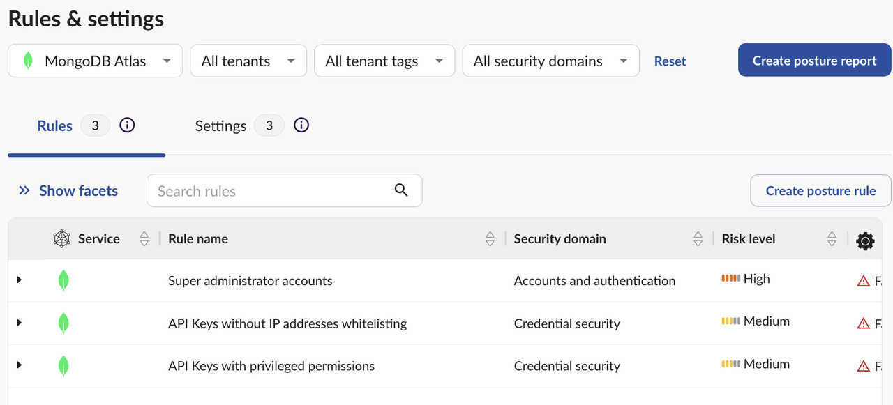
Task: Click the info icon beside Rules tab
Action: [127, 125]
